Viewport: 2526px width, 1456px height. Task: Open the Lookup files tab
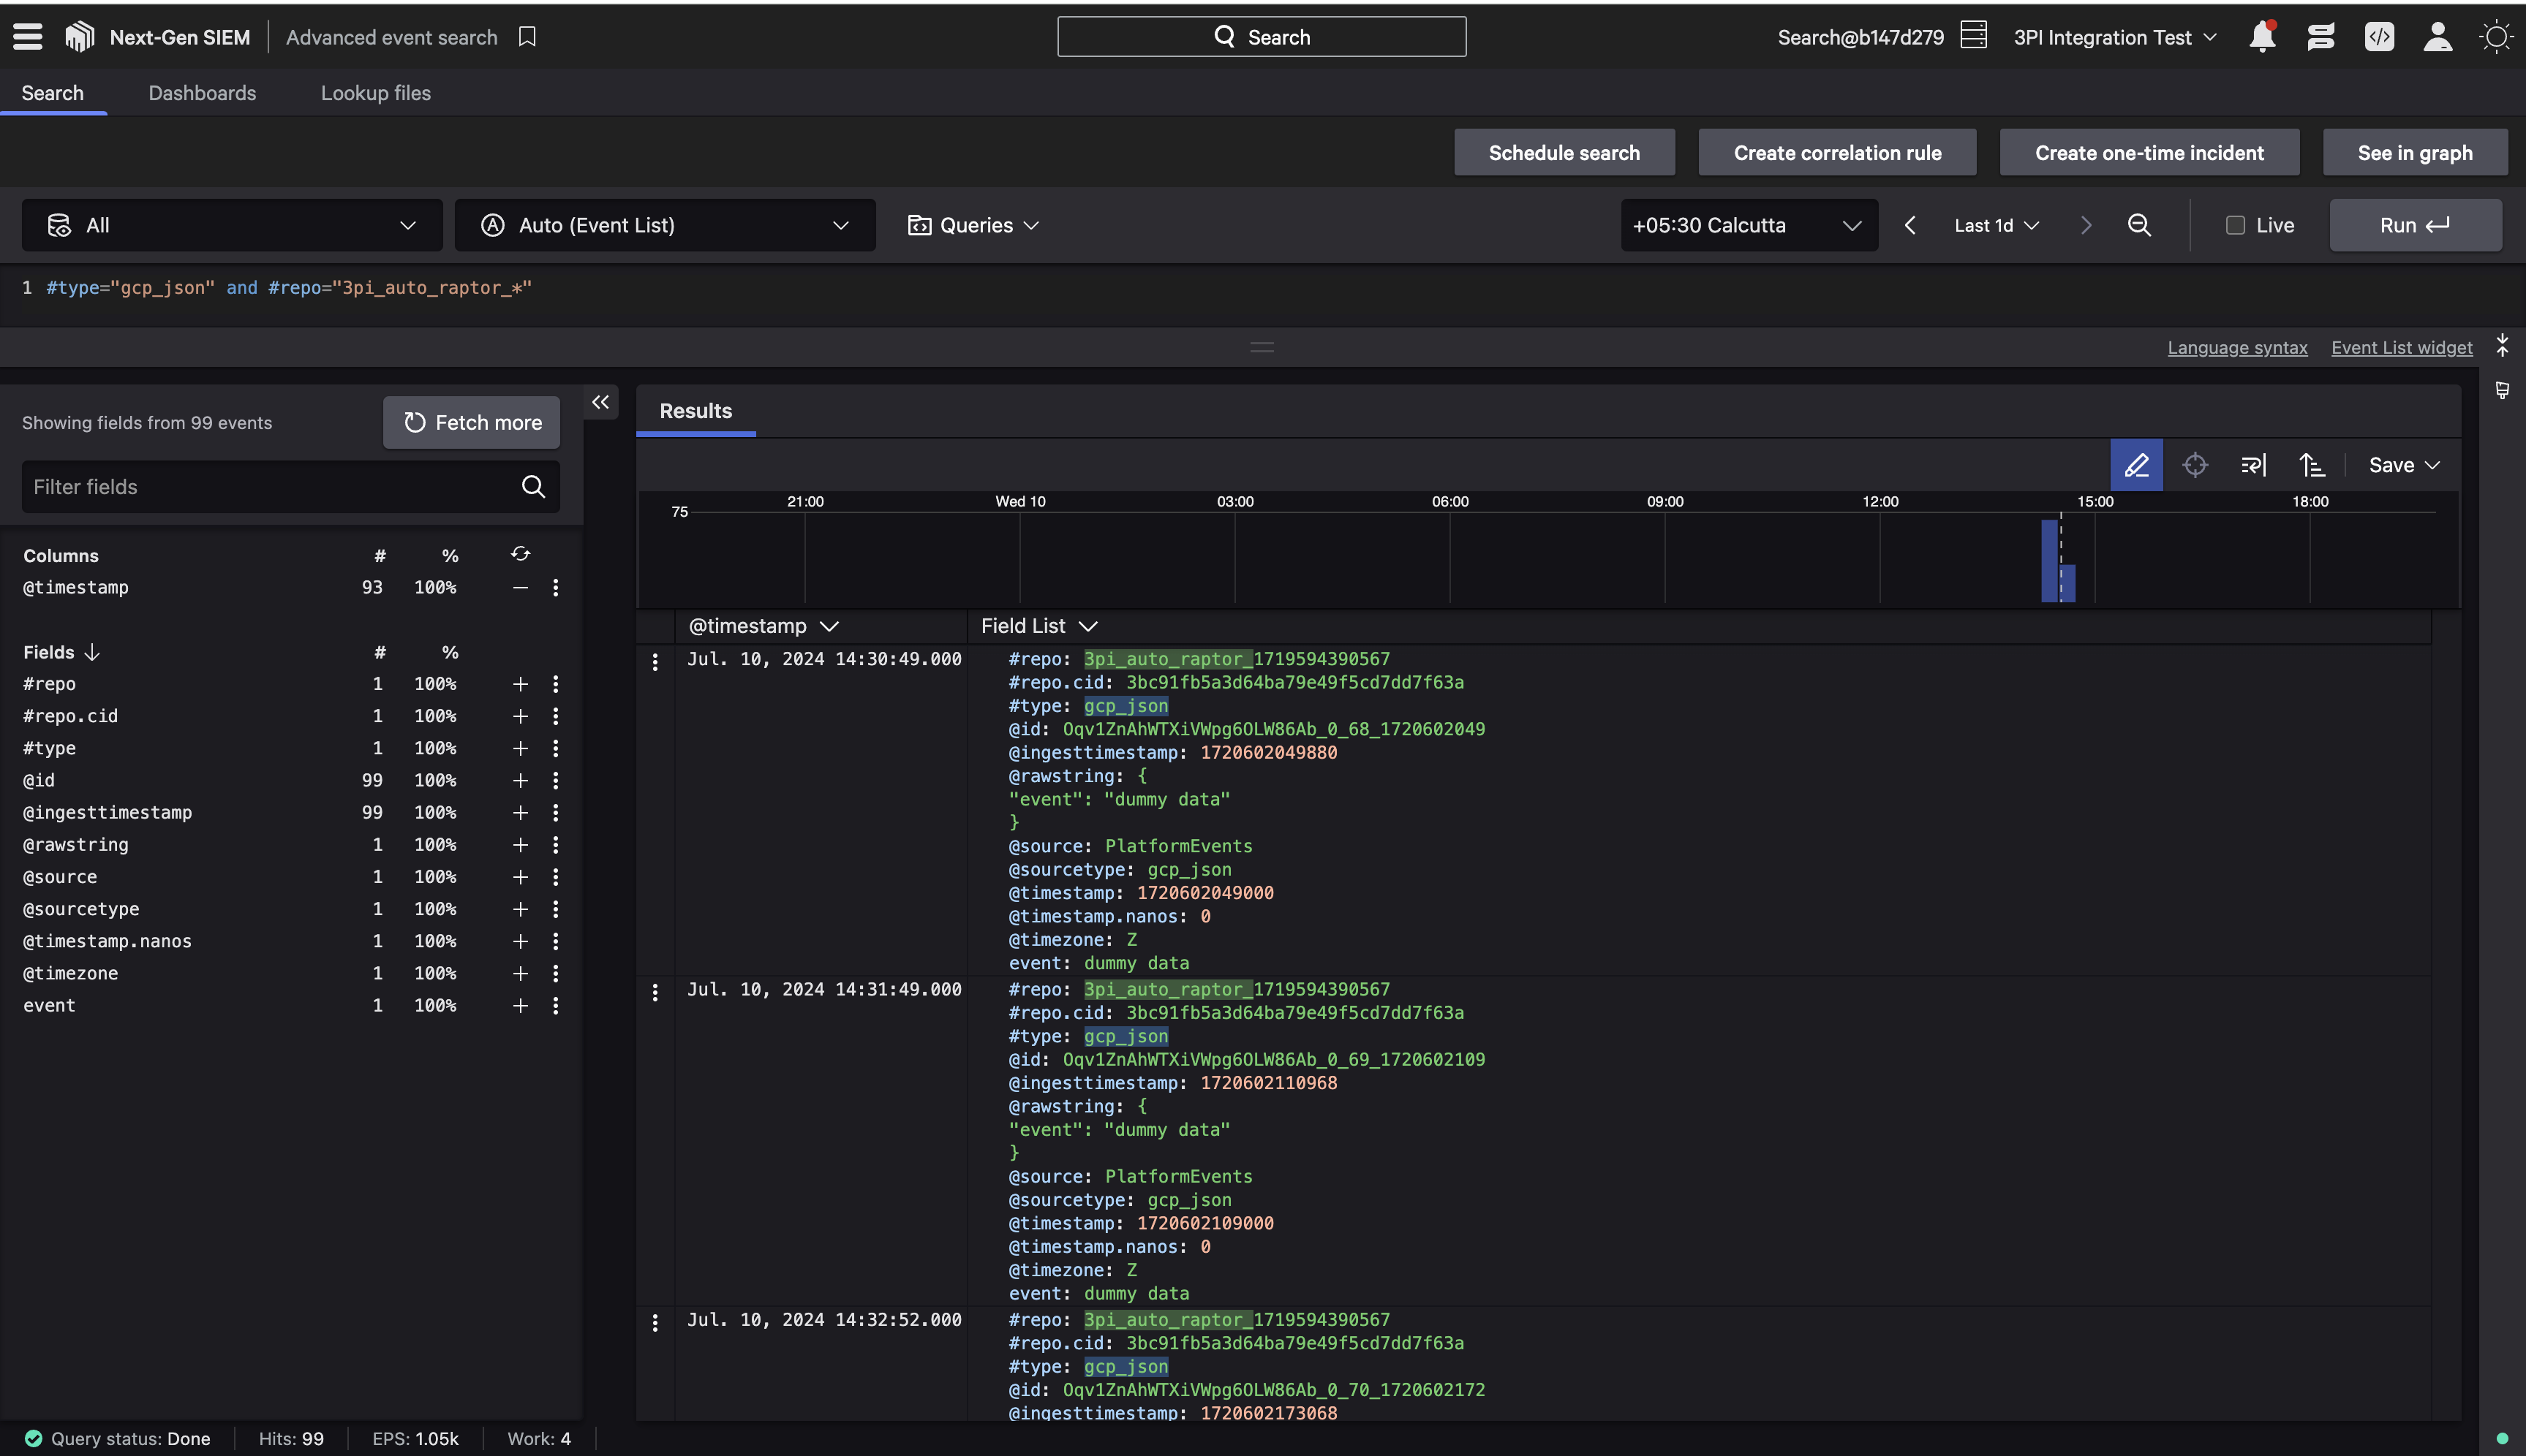coord(375,93)
